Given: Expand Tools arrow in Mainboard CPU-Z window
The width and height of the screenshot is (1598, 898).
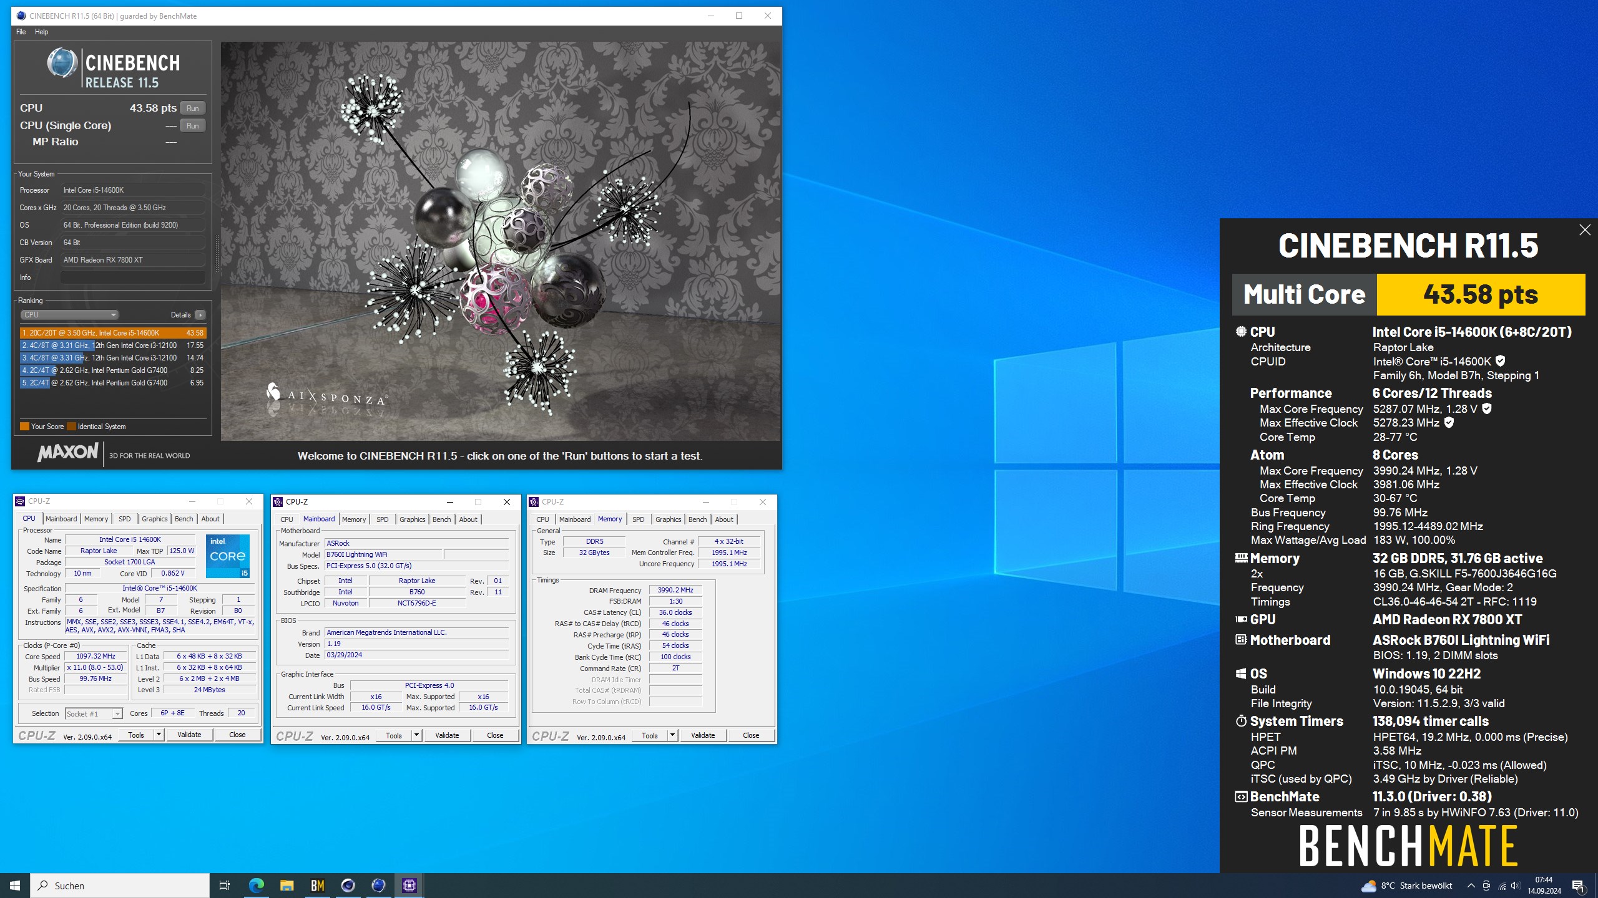Looking at the screenshot, I should [x=416, y=735].
